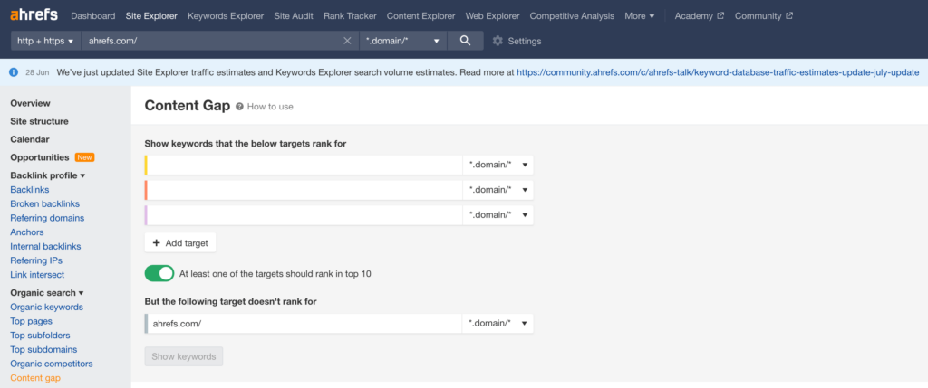
Task: Go to Site Audit
Action: point(294,16)
